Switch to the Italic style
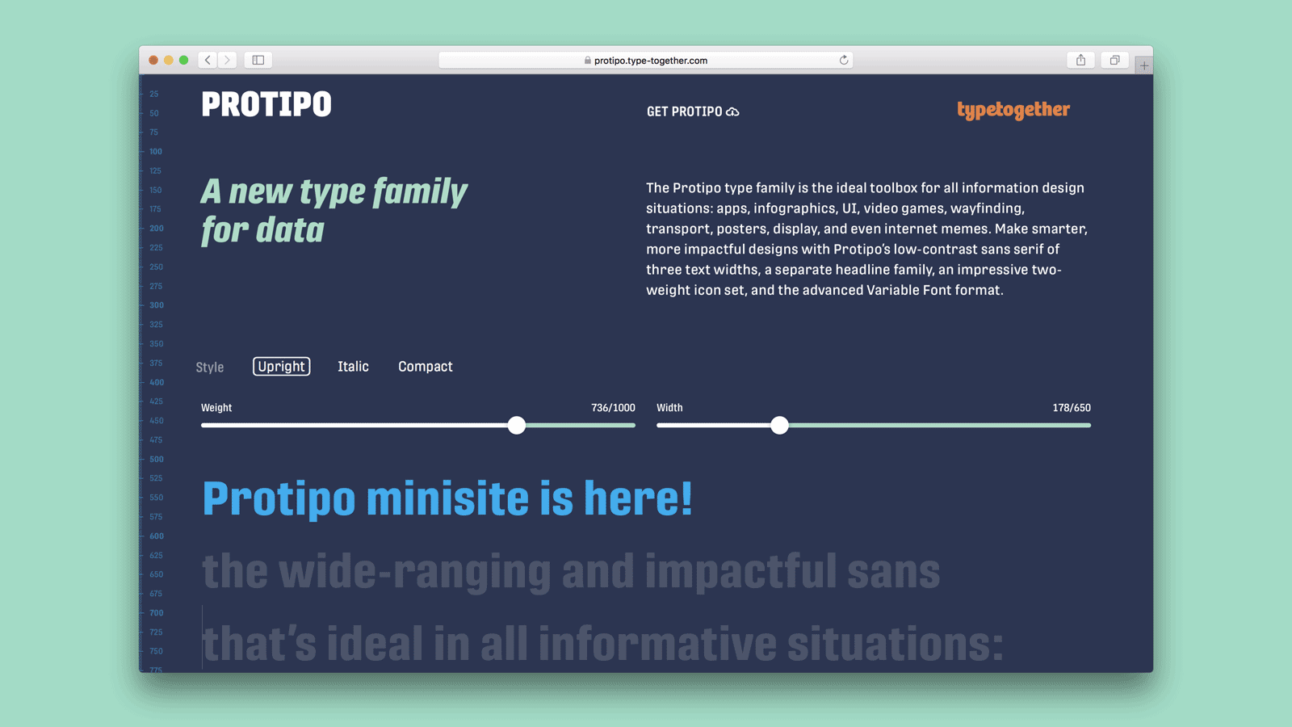 353,366
